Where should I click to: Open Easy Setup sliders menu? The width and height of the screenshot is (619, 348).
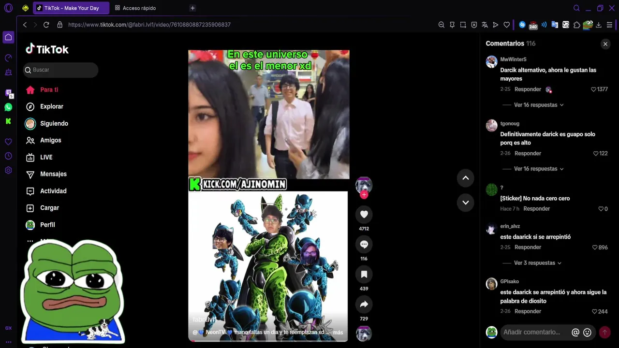coord(609,25)
